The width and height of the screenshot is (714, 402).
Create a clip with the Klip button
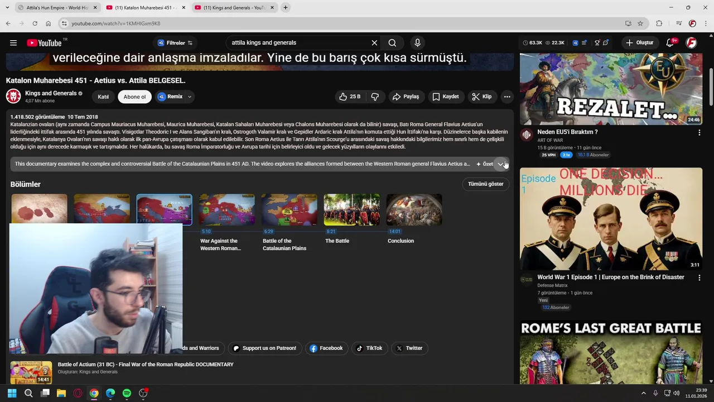tap(481, 97)
